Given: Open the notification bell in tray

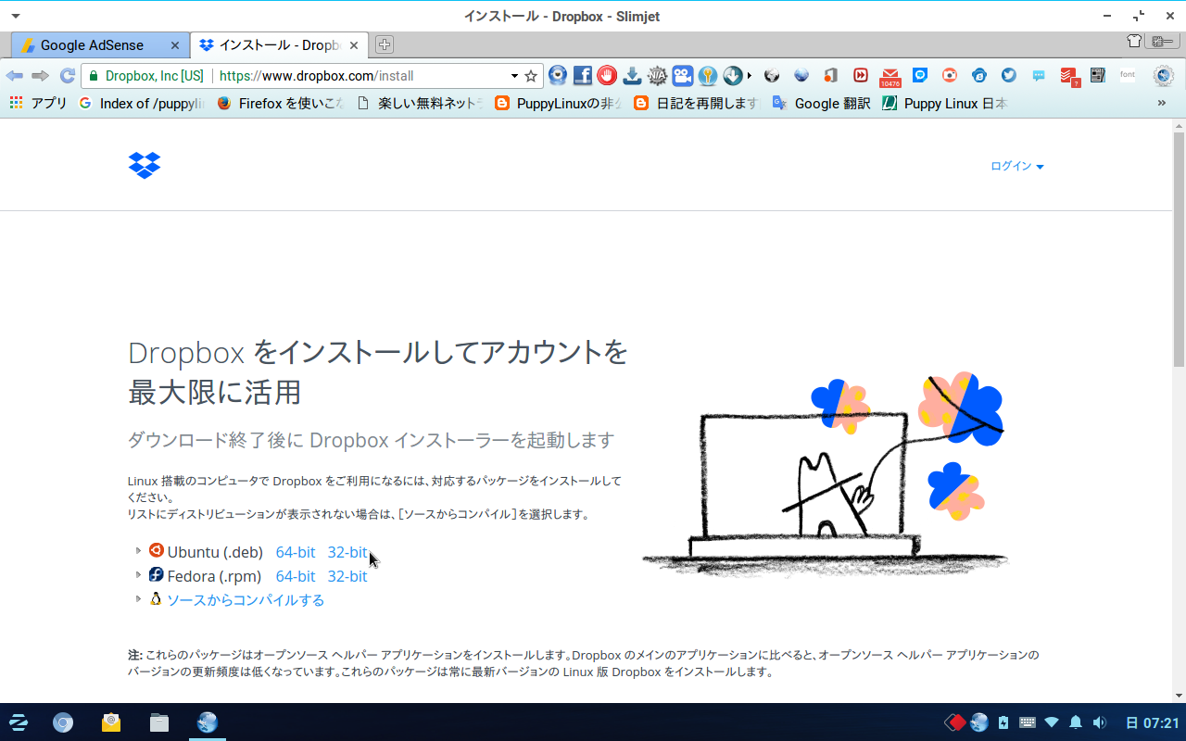Looking at the screenshot, I should click(1076, 722).
